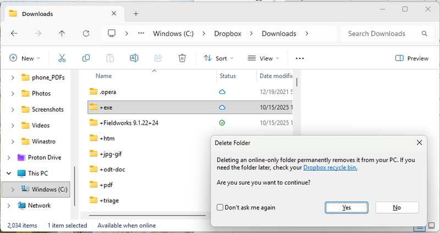The width and height of the screenshot is (440, 233).
Task: Select the Downloads tab
Action: coord(61,13)
